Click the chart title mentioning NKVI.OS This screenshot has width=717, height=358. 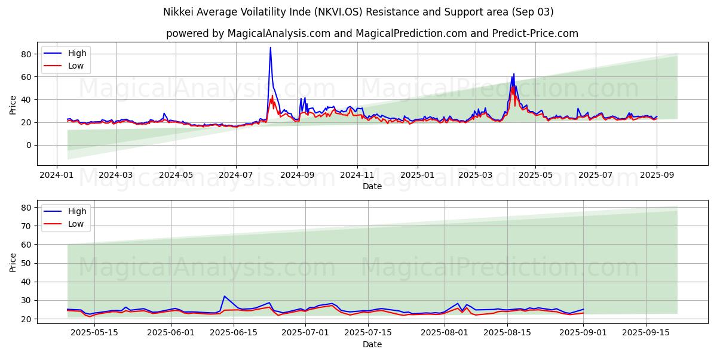[x=358, y=12]
